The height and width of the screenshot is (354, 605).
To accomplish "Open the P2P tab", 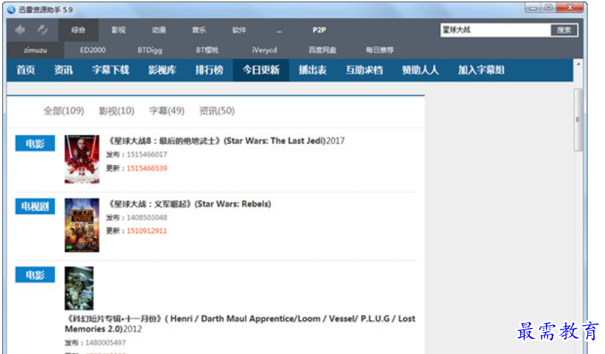I will (x=319, y=30).
